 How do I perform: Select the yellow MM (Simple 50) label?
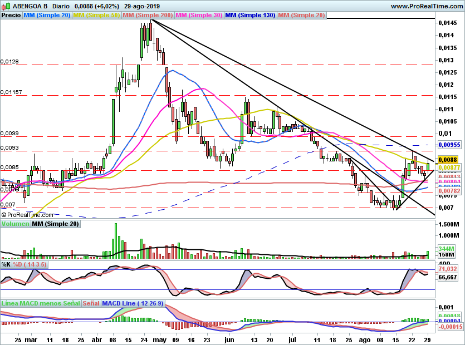(96, 15)
